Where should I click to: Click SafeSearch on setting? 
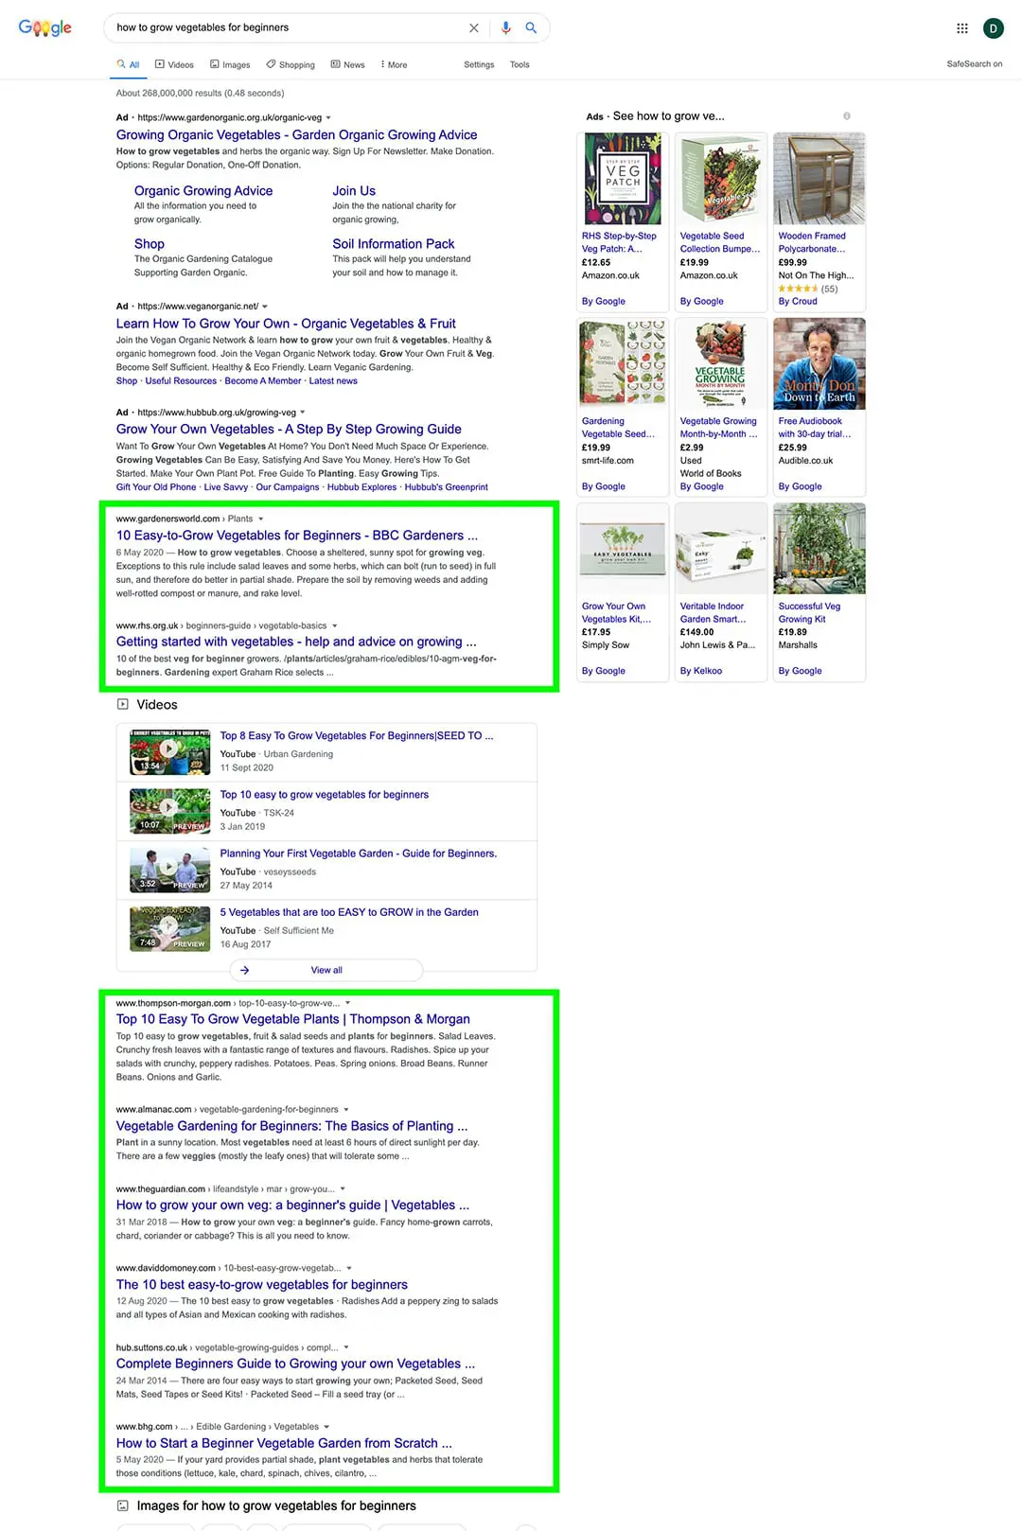point(974,64)
